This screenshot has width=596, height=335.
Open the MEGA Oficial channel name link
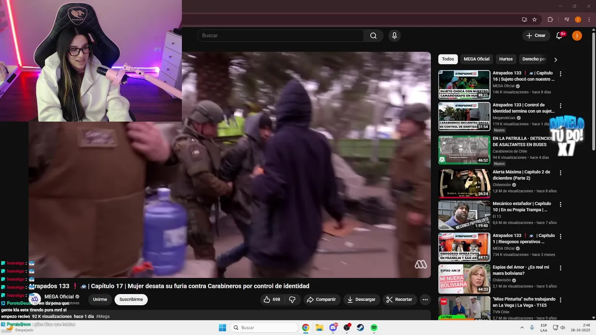coord(59,297)
